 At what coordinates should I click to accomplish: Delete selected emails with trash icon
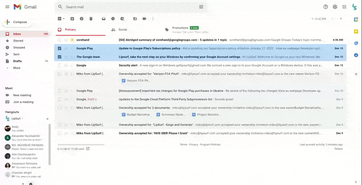pyautogui.click(x=91, y=19)
